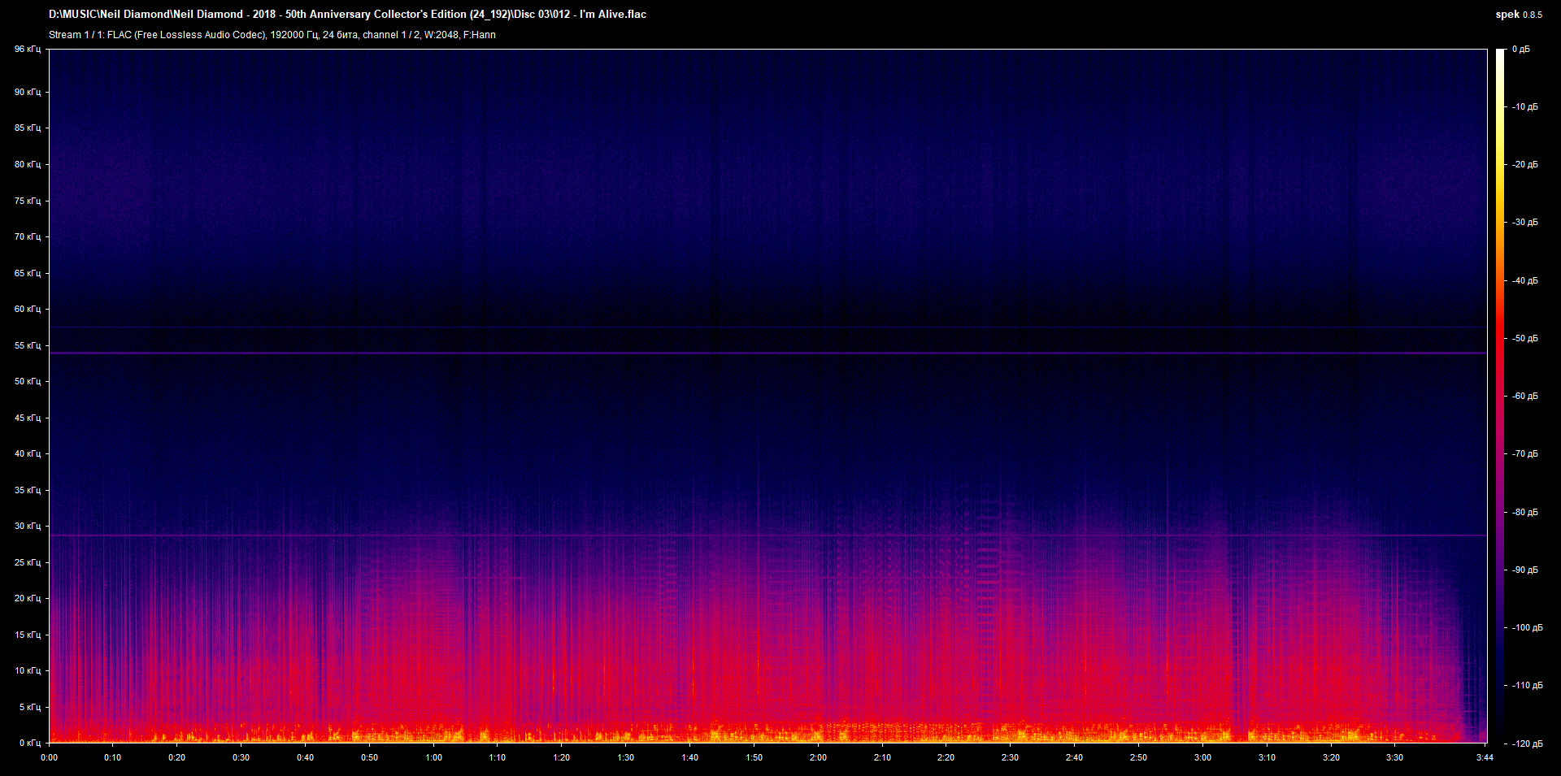Click the 50 кГц frequency label
The image size is (1561, 776).
click(27, 381)
